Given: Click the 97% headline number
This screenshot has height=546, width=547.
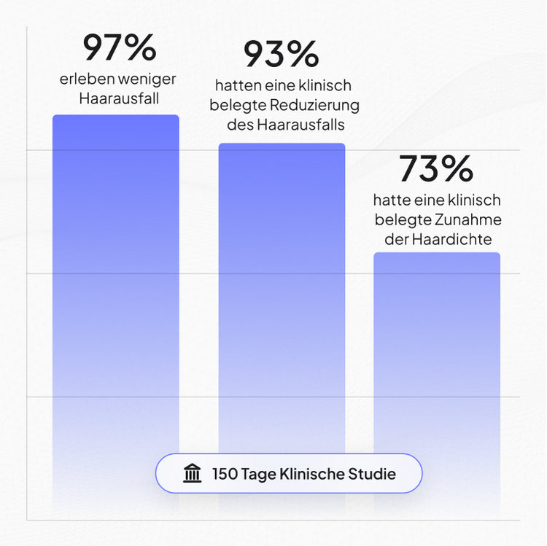Looking at the screenshot, I should click(x=120, y=47).
